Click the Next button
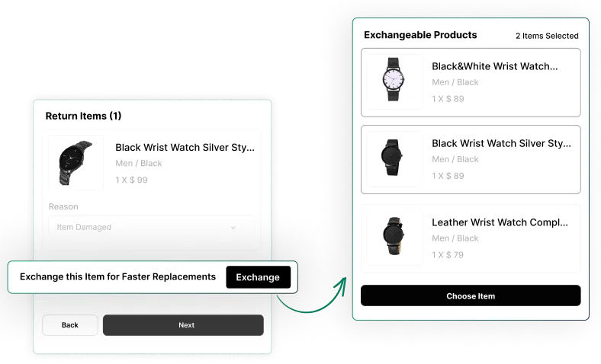This screenshot has height=364, width=601. (x=183, y=325)
